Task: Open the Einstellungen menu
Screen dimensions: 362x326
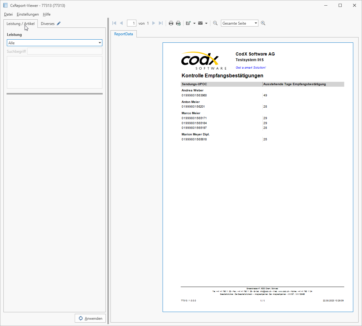Action: (27, 14)
